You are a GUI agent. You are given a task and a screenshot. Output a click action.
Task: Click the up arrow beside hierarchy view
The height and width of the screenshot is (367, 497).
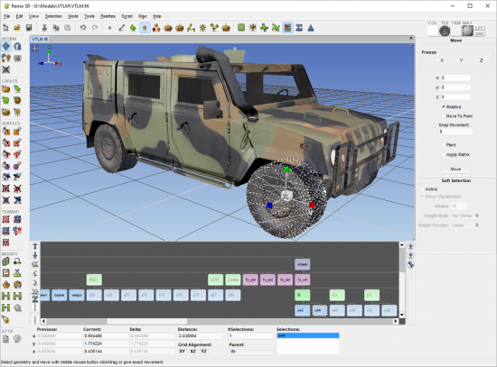35,246
